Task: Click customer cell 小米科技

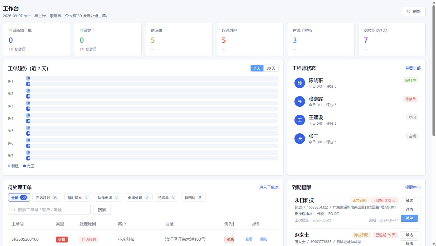Action: 126,239
